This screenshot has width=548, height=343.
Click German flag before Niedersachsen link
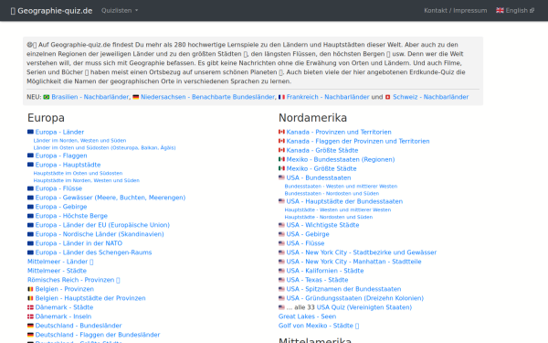(x=136, y=97)
